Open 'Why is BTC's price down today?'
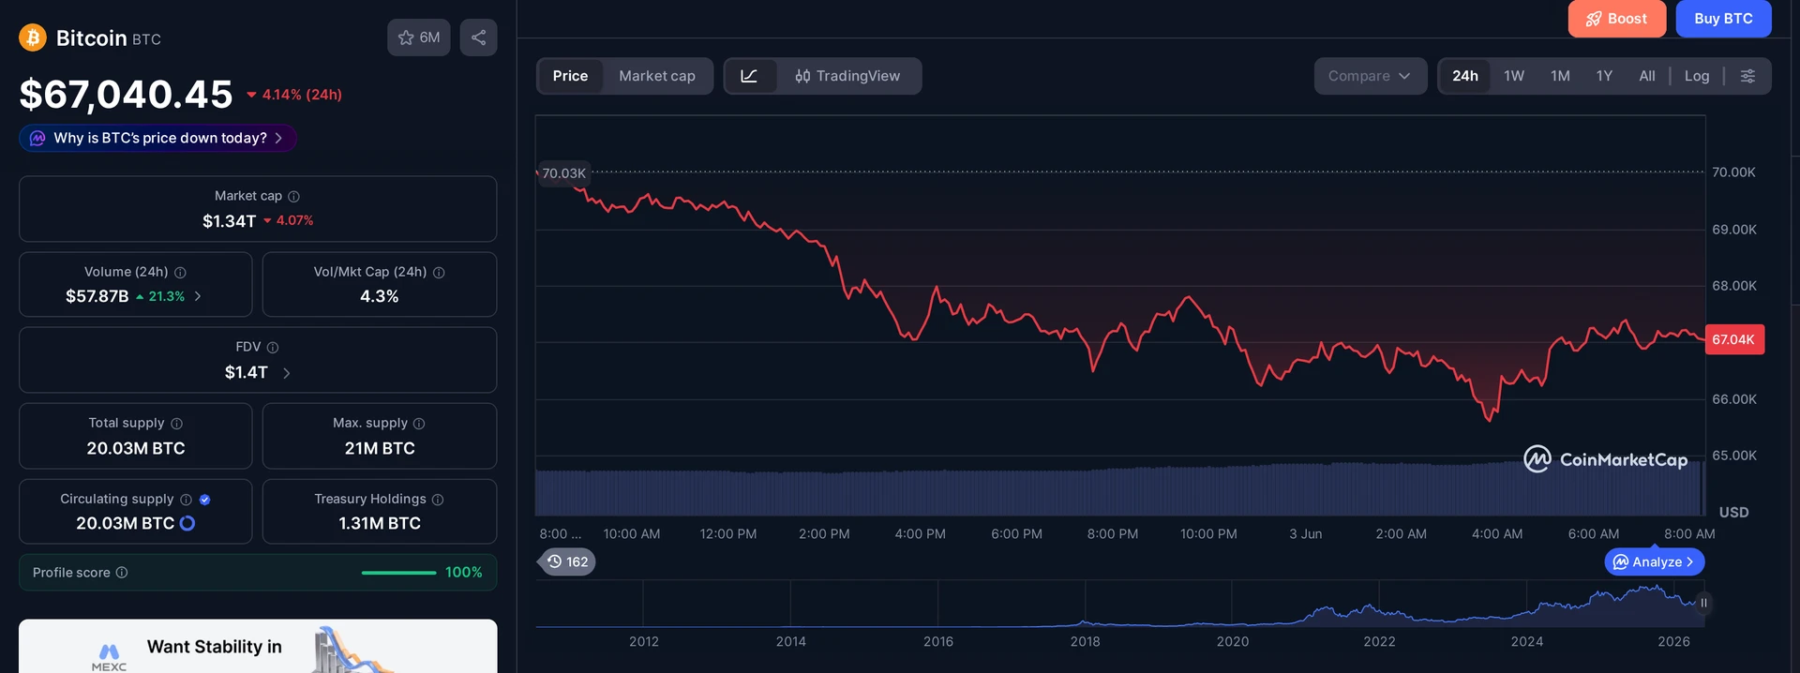The width and height of the screenshot is (1800, 673). coord(157,138)
